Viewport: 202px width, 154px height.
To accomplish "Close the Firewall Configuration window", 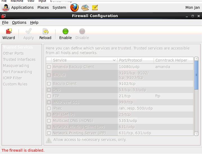I will pyautogui.click(x=199, y=16).
